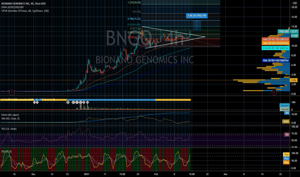Click the 11:48 bar countdown label
The image size is (300, 177).
294,36
